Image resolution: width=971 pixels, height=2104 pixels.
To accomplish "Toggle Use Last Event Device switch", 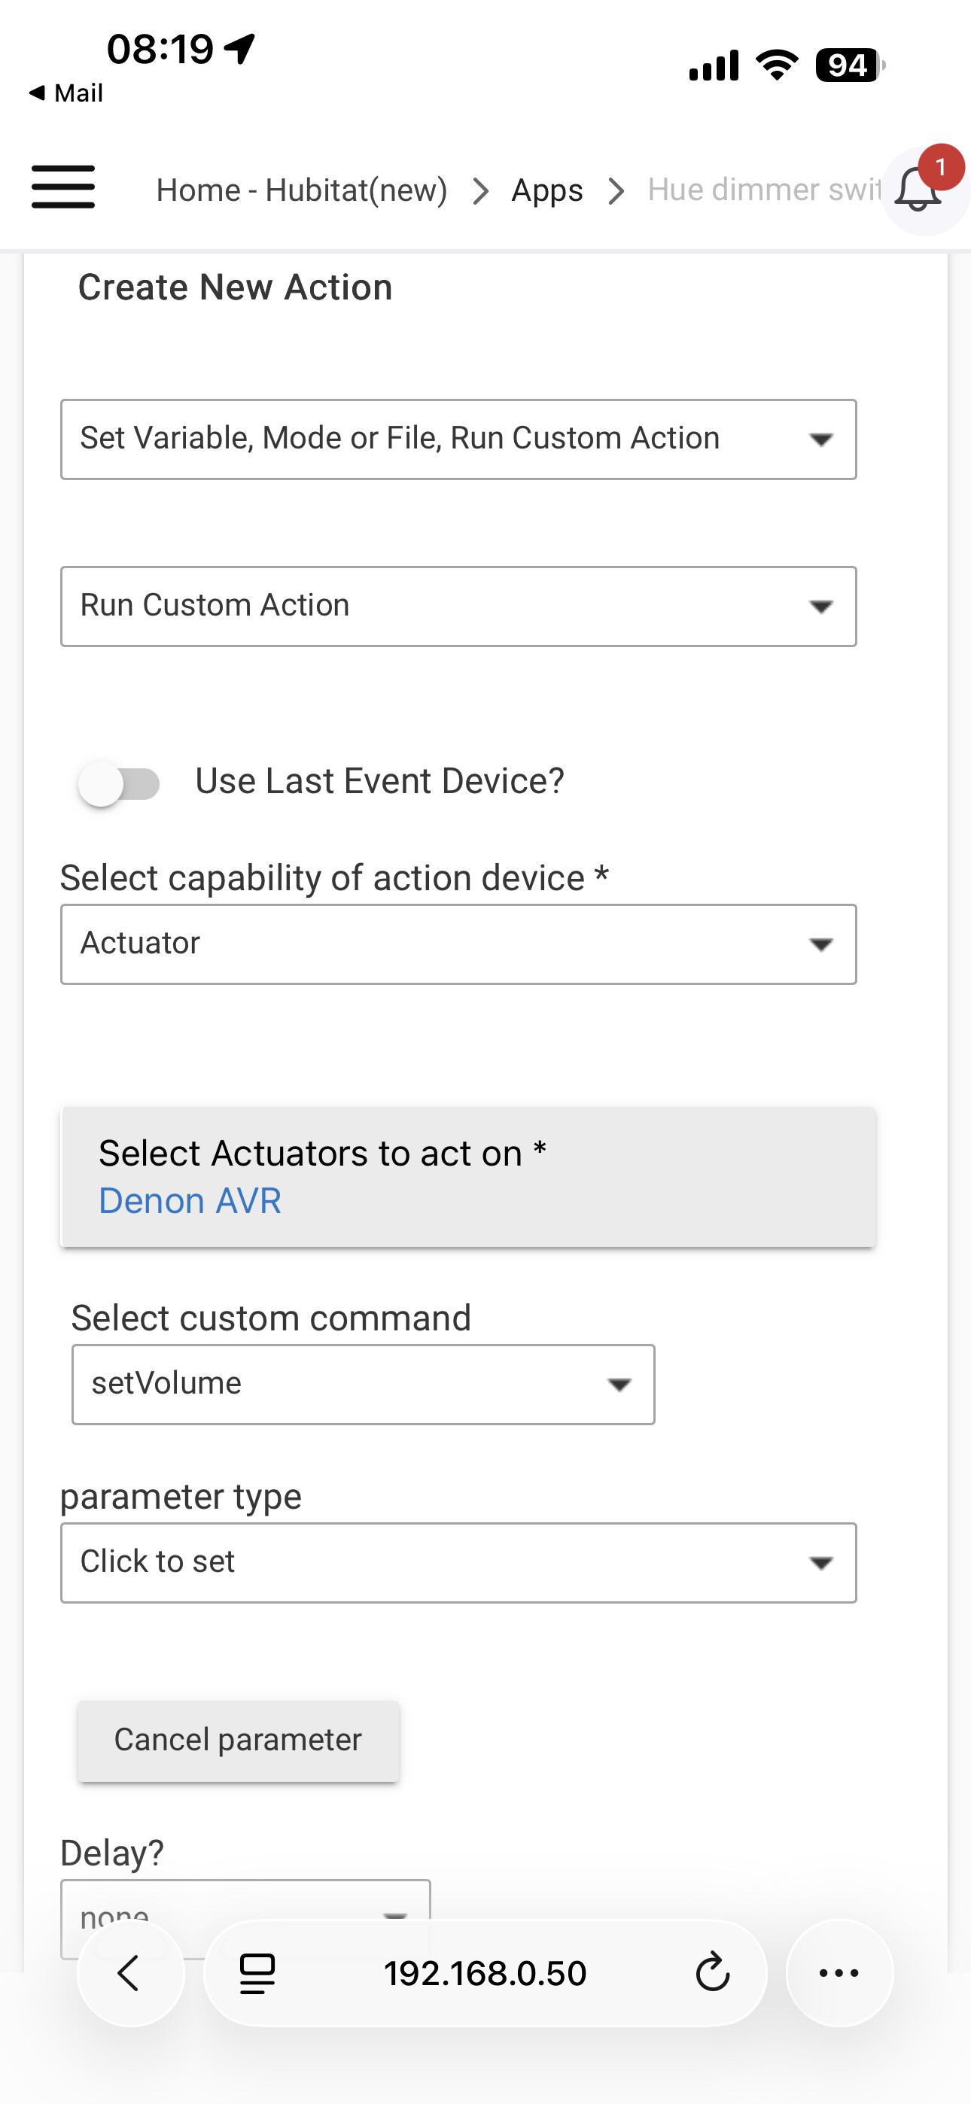I will (x=120, y=783).
